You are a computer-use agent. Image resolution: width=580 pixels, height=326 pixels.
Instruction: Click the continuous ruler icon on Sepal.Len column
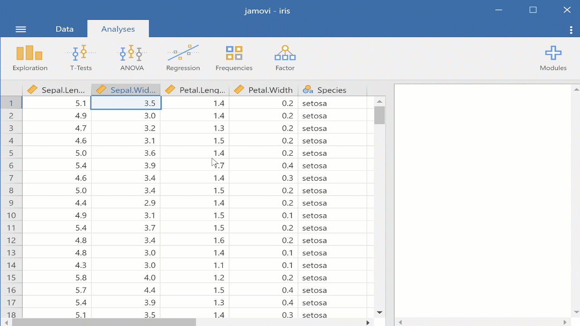pos(32,89)
